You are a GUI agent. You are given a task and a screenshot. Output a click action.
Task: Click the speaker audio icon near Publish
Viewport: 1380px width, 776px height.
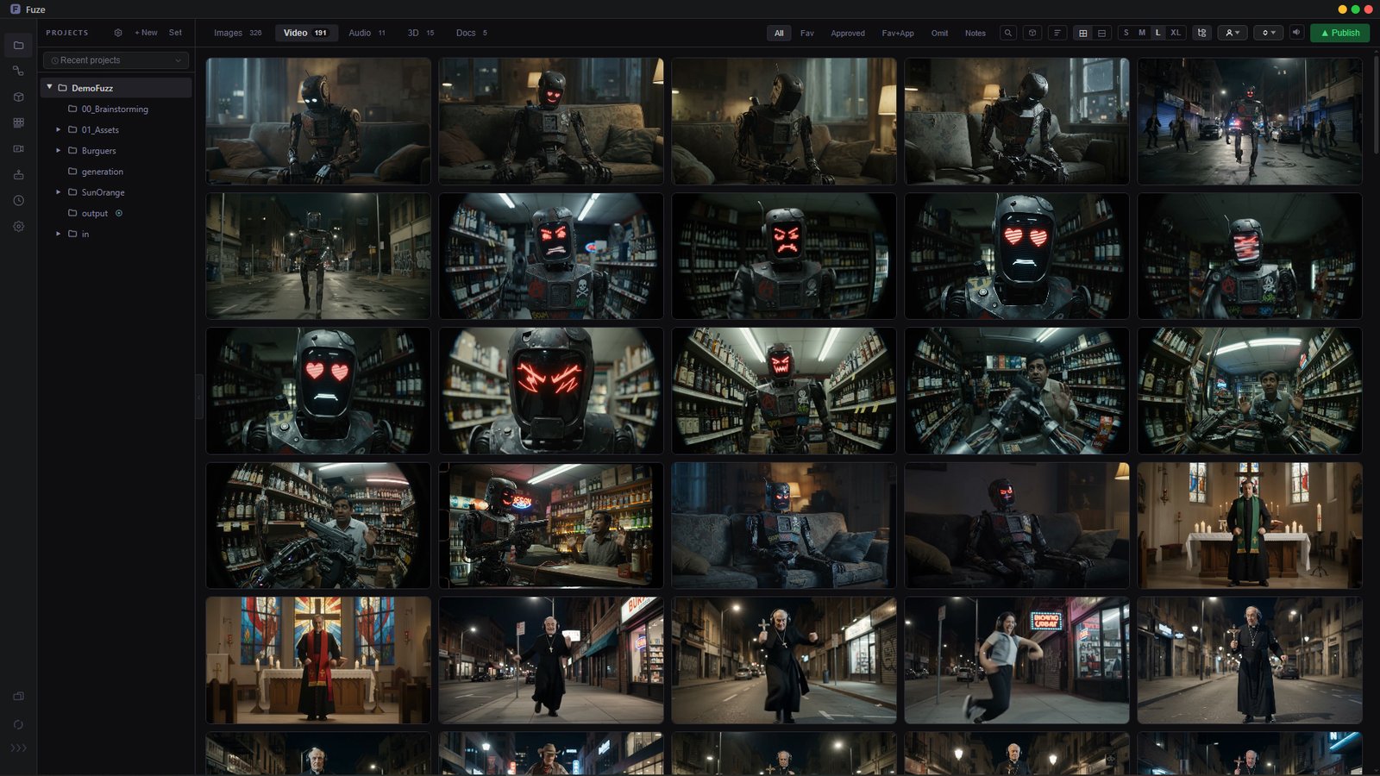click(1295, 33)
